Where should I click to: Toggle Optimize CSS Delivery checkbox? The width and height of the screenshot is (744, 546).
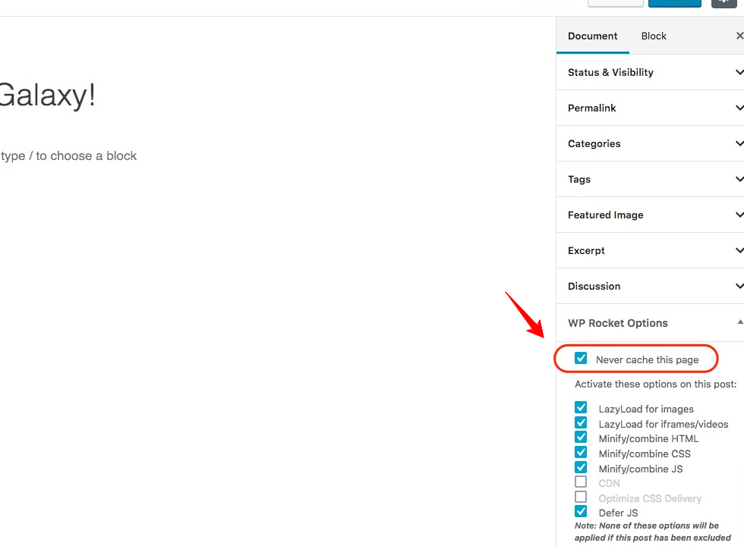tap(581, 497)
